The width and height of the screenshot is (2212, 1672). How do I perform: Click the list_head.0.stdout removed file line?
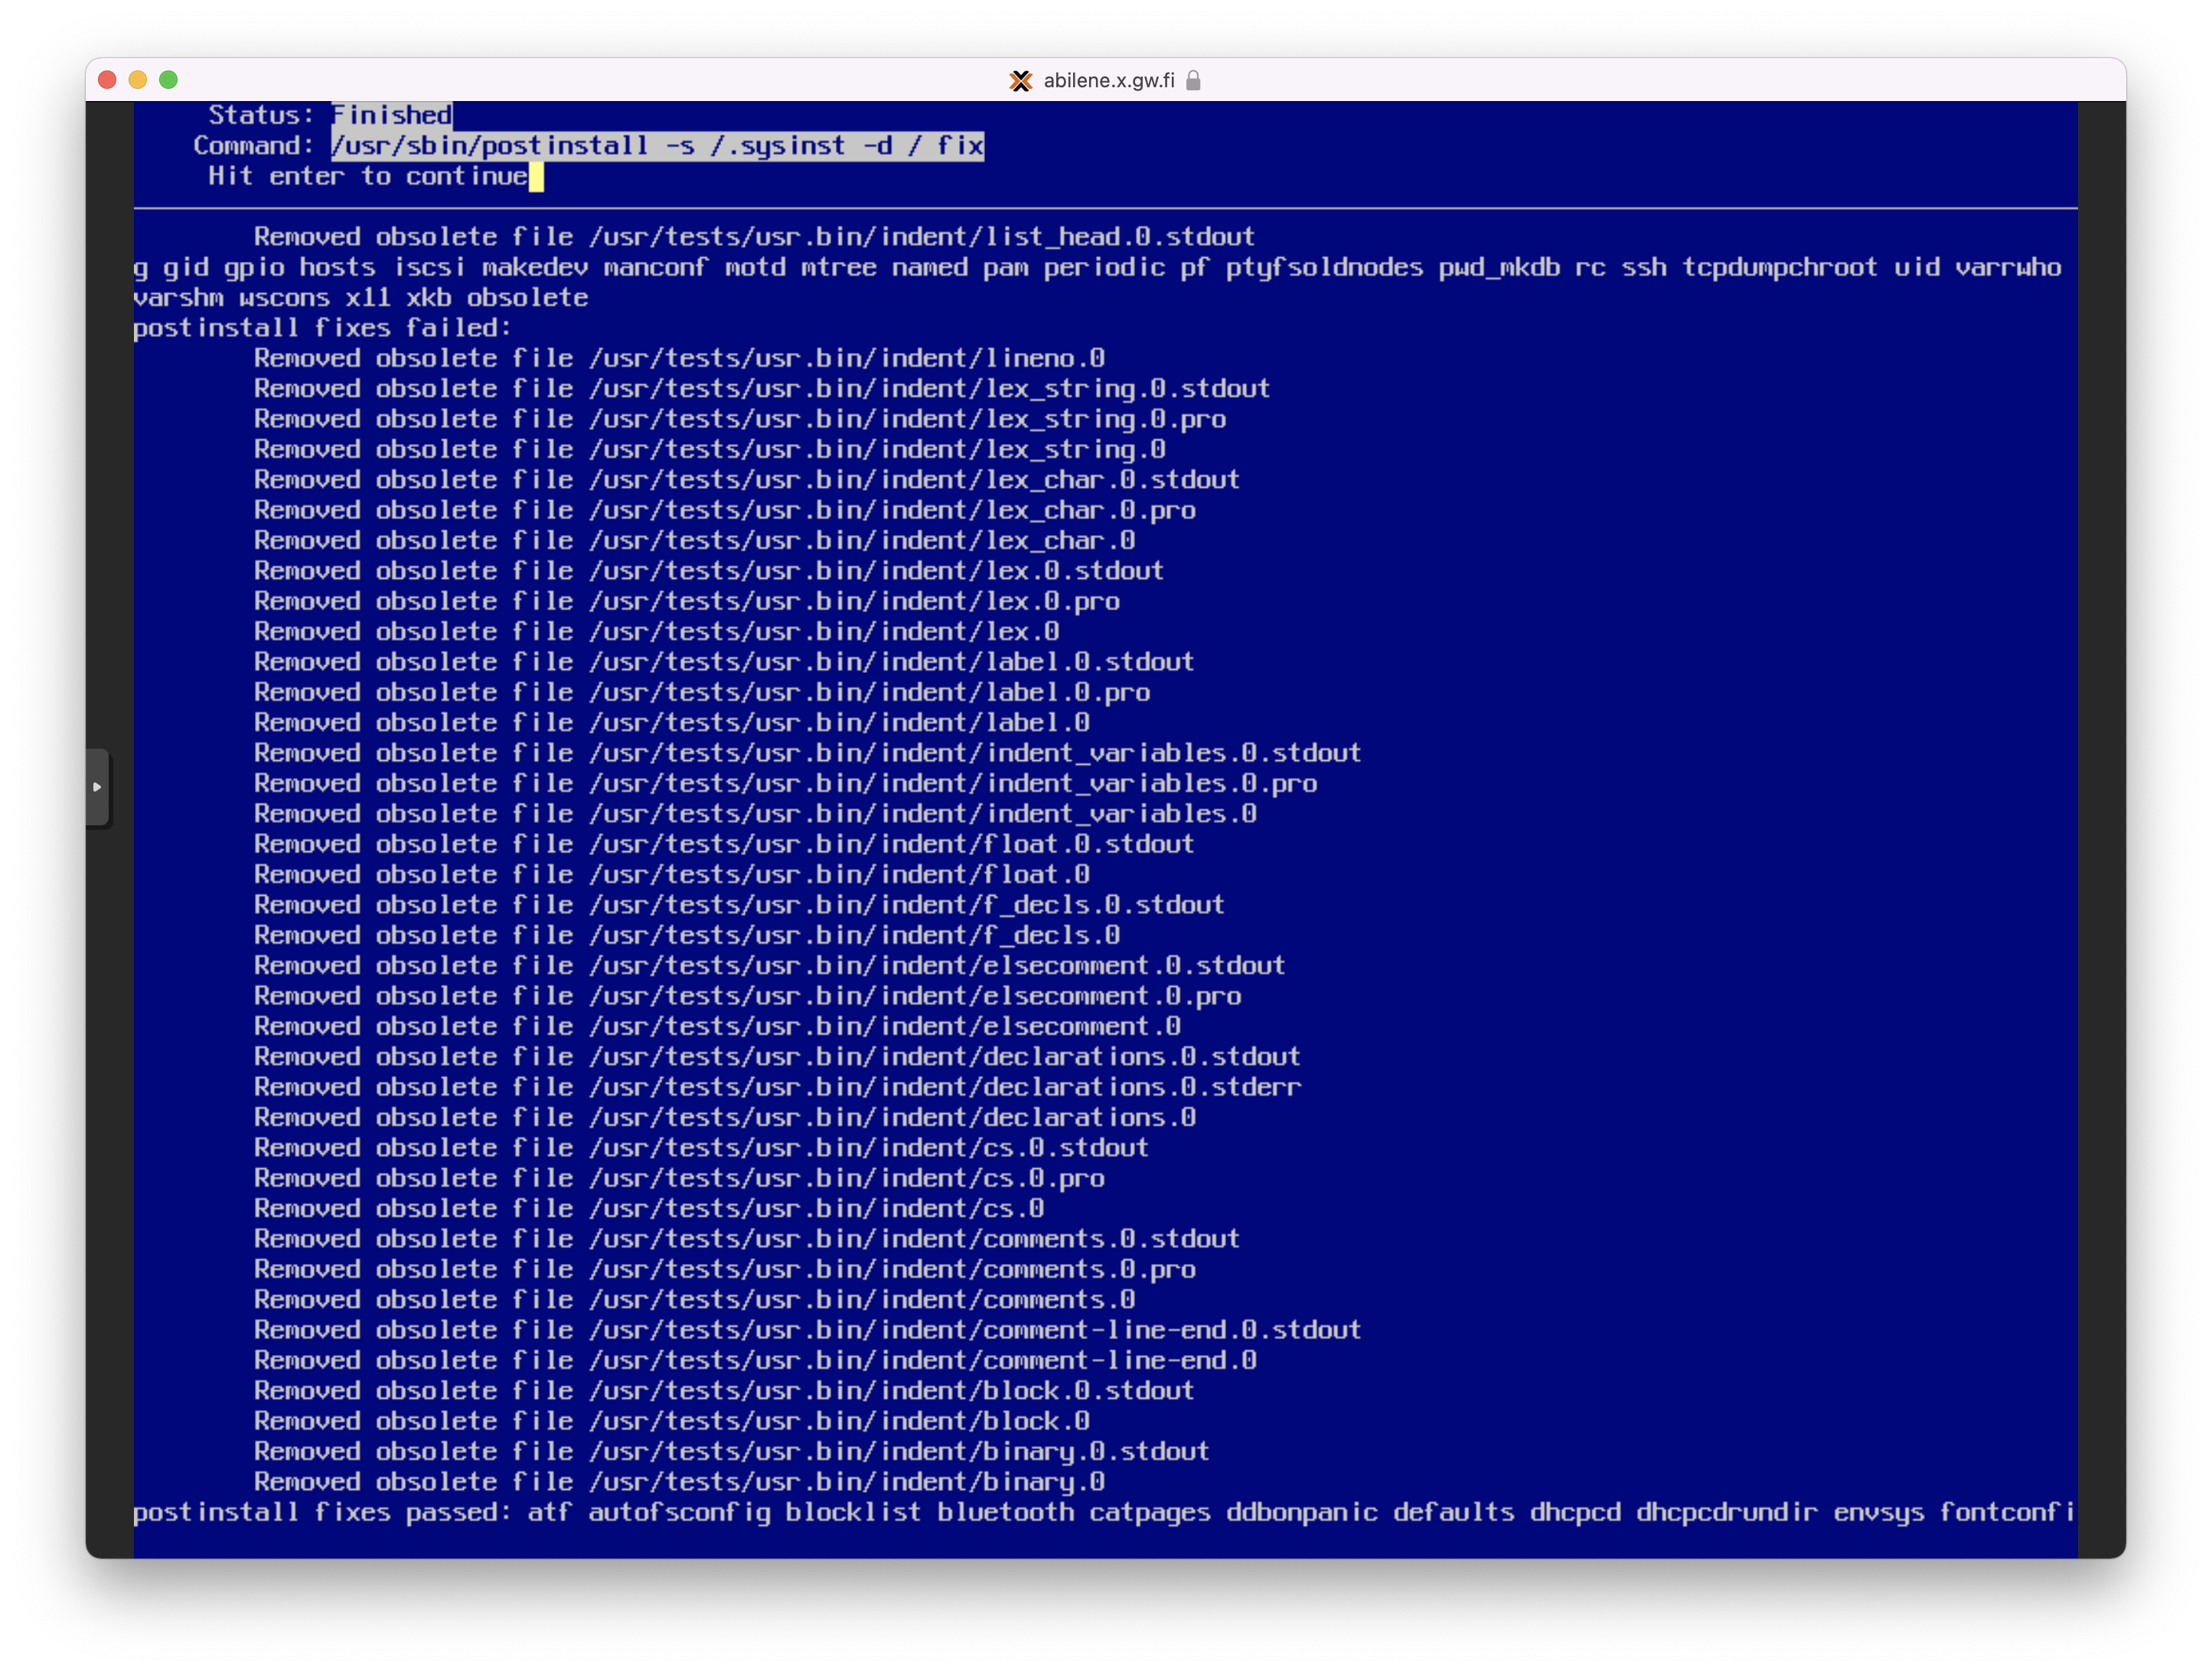click(x=754, y=237)
